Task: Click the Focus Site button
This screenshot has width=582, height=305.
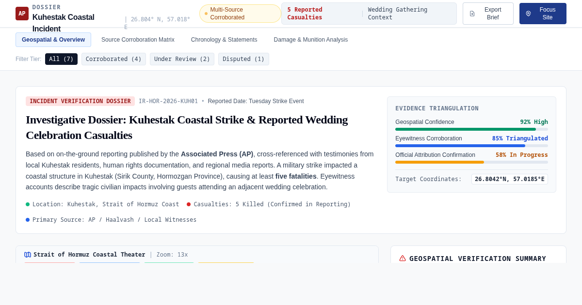Action: click(543, 14)
